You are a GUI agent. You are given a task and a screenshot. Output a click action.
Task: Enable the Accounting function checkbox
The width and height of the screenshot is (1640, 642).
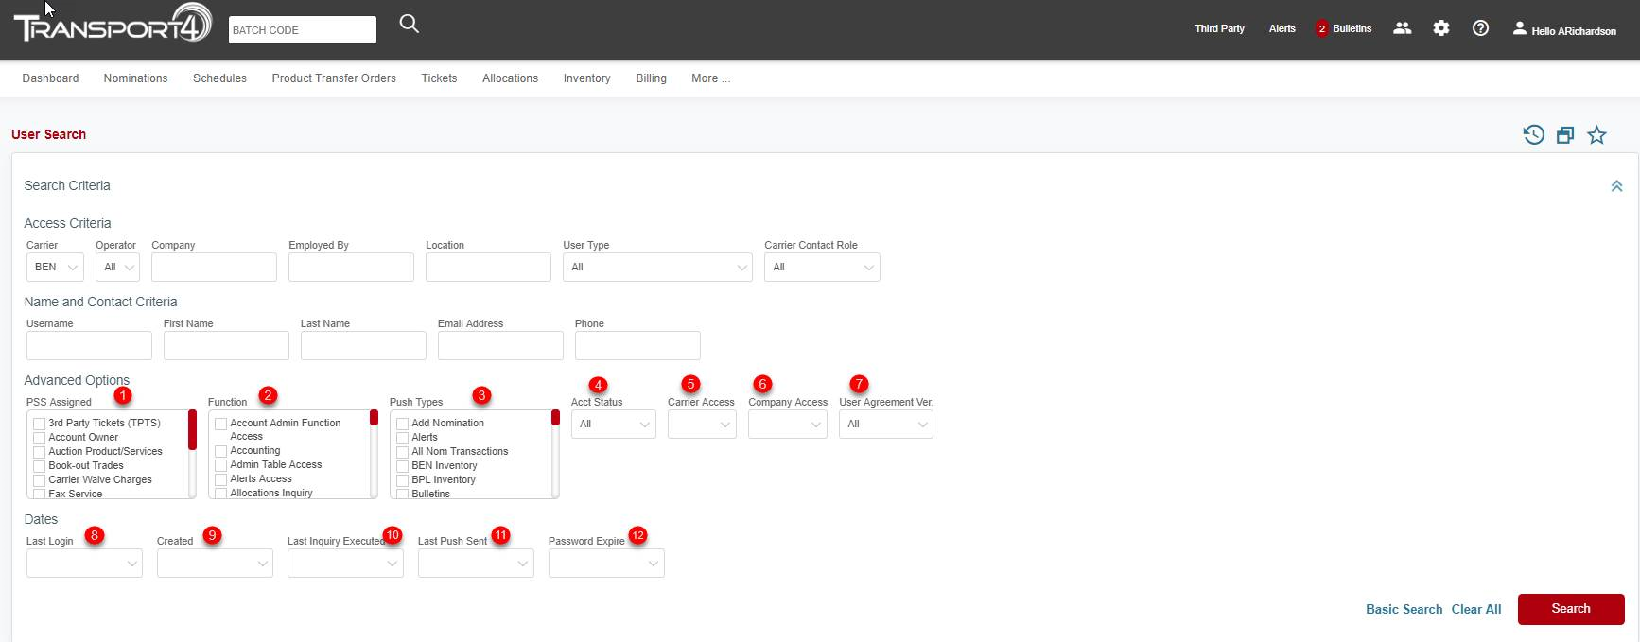(x=221, y=451)
